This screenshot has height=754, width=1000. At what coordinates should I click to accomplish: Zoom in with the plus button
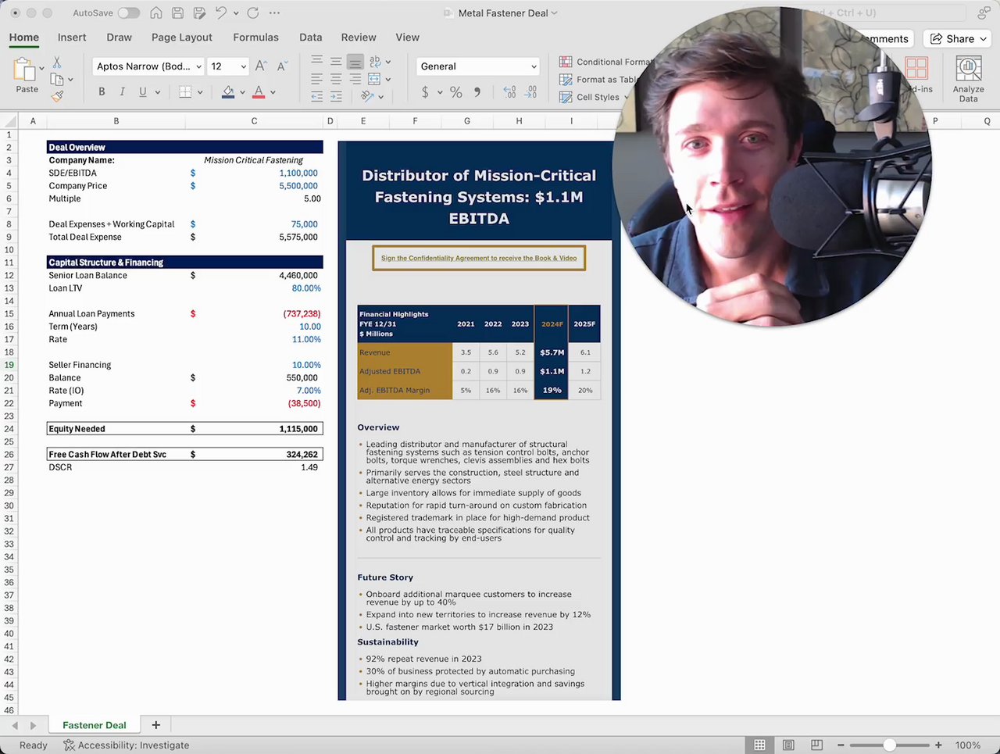pyautogui.click(x=938, y=745)
